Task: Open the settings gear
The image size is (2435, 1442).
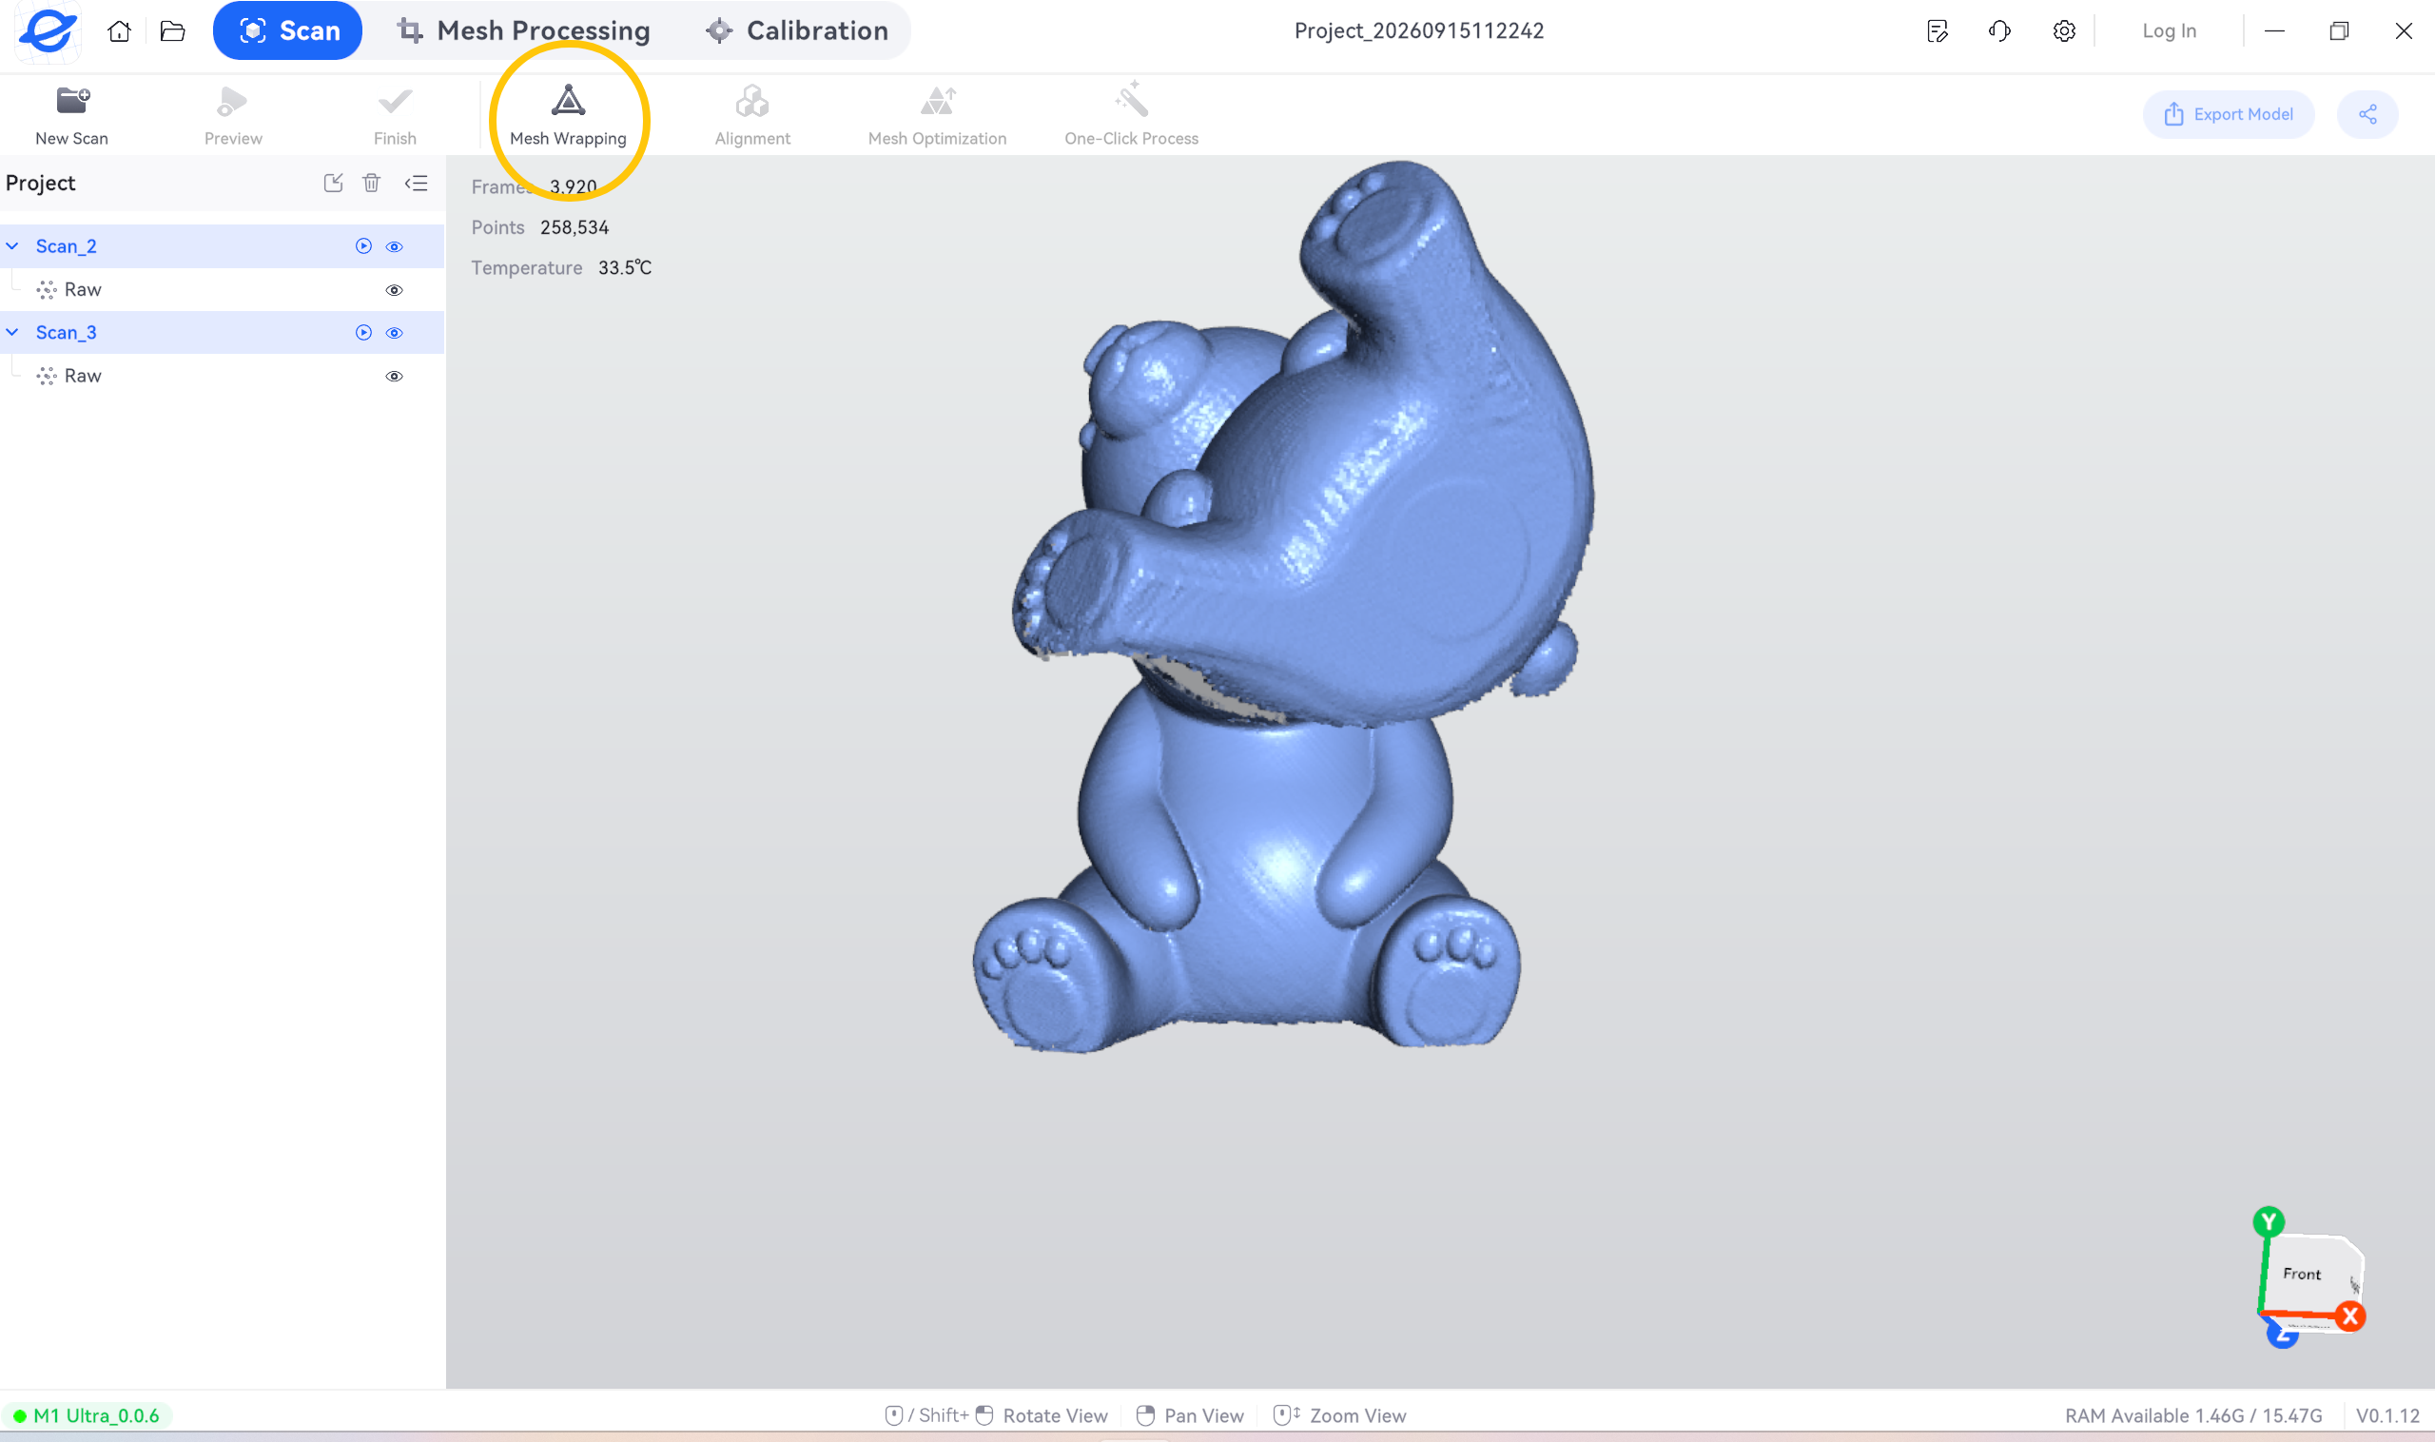Action: 2064,31
